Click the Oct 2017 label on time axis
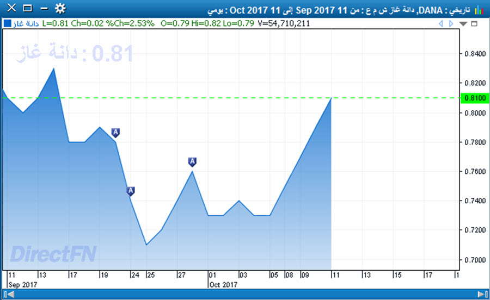This screenshot has width=490, height=300. point(223,284)
